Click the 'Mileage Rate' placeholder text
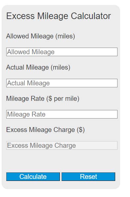The width and height of the screenshot is (130, 197). click(x=26, y=114)
